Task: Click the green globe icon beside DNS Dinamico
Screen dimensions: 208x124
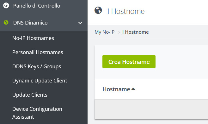Action: tap(6, 22)
